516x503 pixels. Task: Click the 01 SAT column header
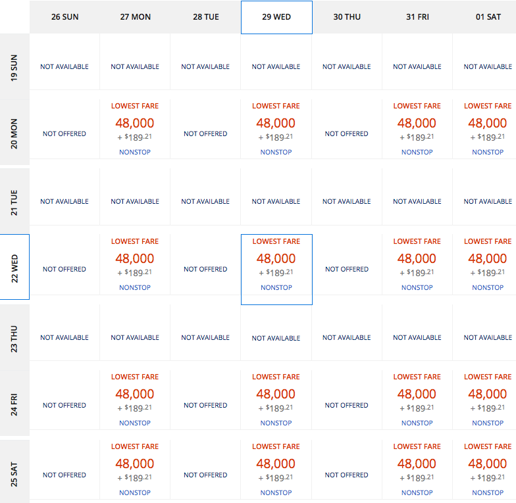pos(488,17)
